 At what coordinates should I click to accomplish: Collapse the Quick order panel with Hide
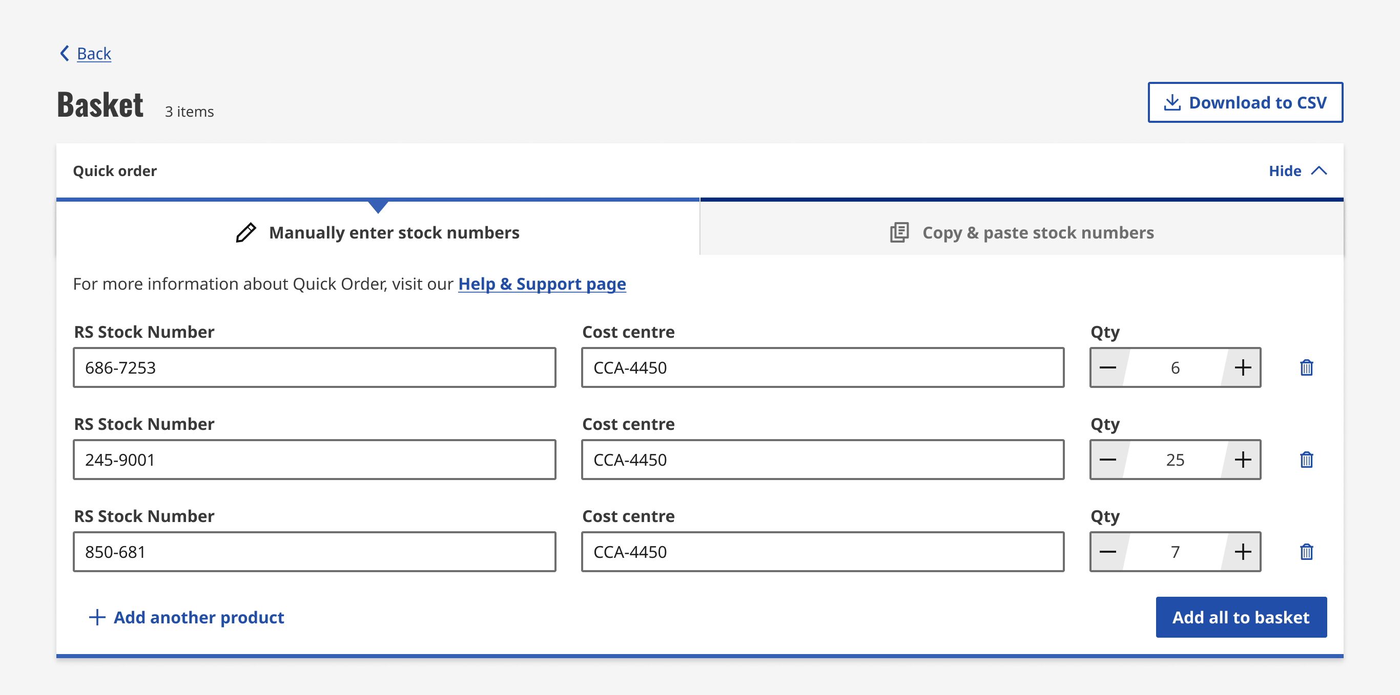pos(1296,171)
